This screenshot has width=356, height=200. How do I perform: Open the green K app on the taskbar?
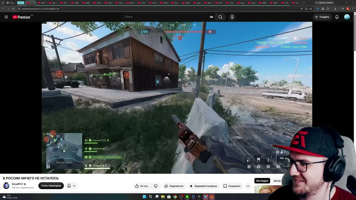[x=187, y=197]
